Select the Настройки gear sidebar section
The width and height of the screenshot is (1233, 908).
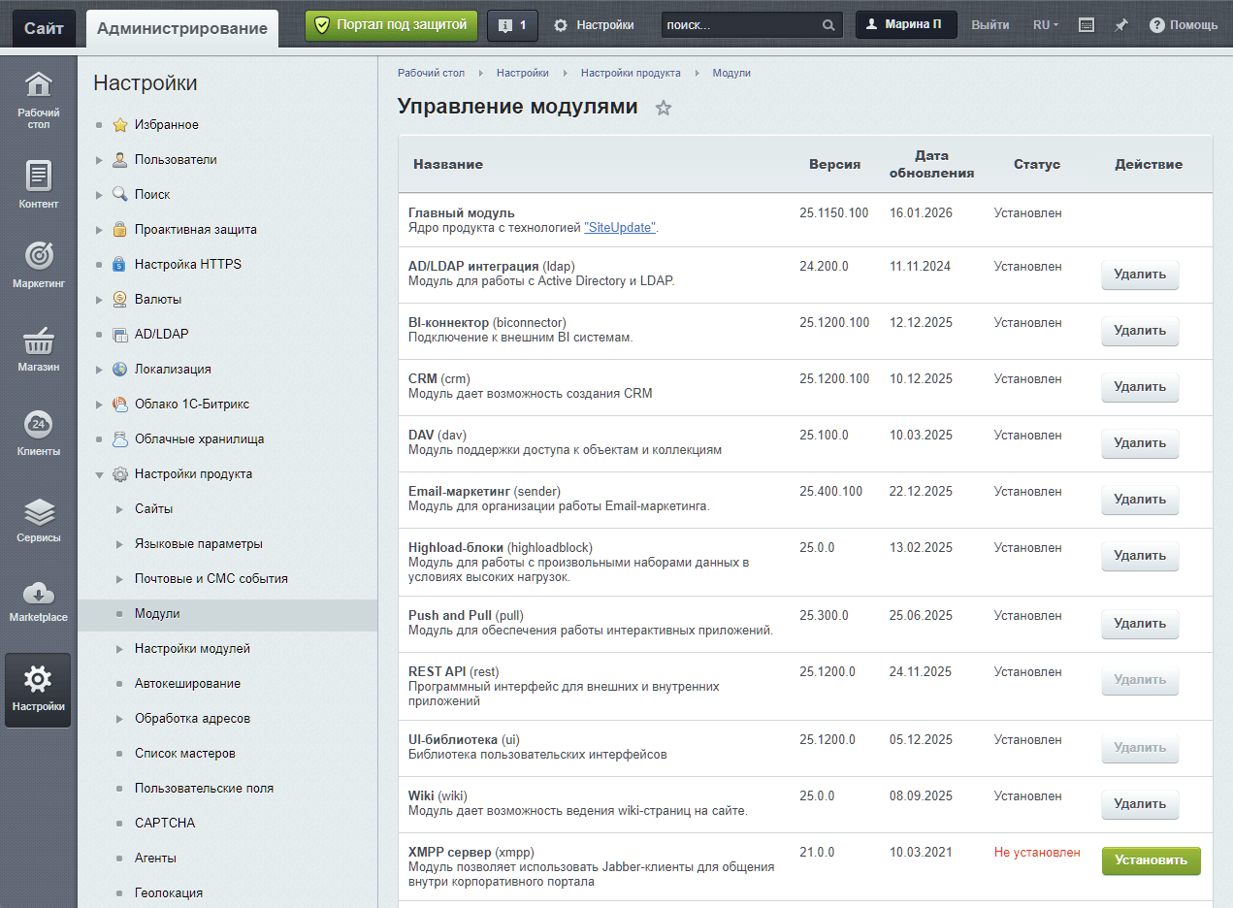coord(39,690)
